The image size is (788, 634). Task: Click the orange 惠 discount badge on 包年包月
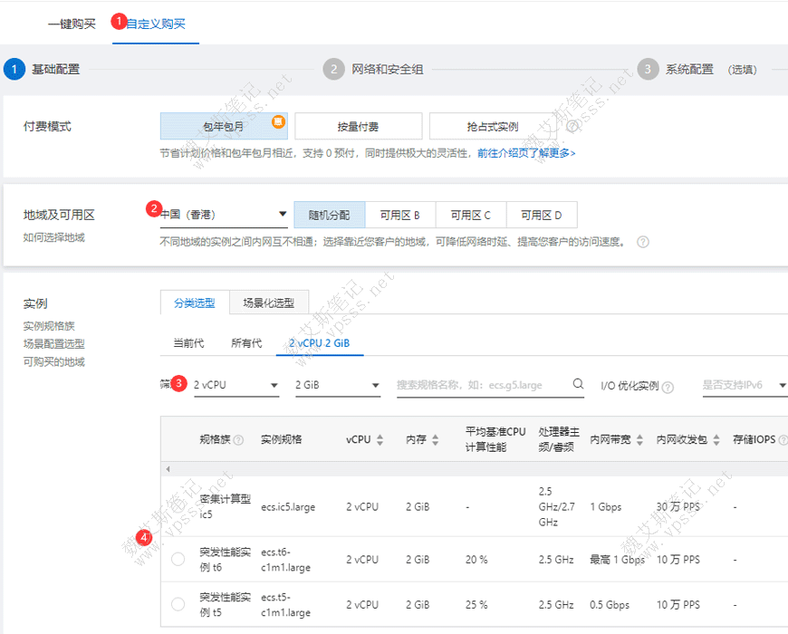(x=278, y=121)
